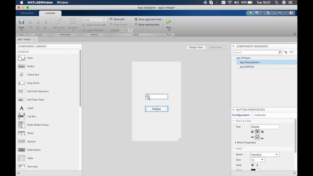Collapse the Component Browser panel
The image size is (313, 176).
(x=233, y=46)
